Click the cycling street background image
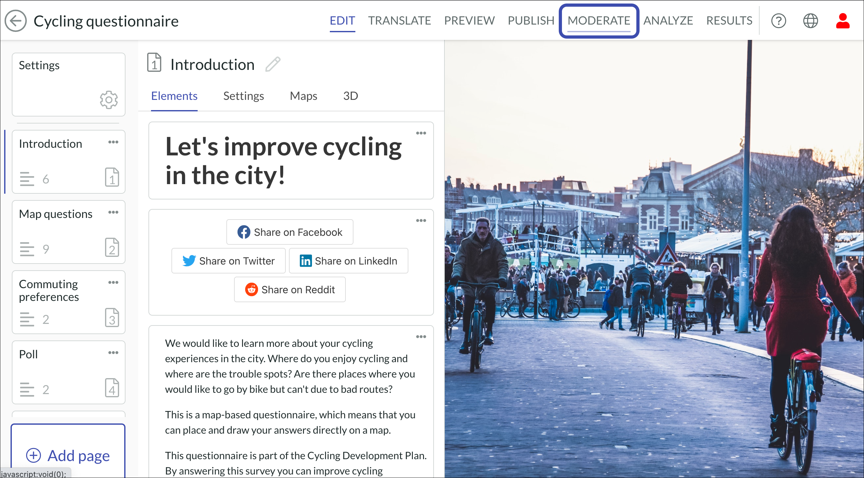Screen dimensions: 864x478 [x=654, y=259]
